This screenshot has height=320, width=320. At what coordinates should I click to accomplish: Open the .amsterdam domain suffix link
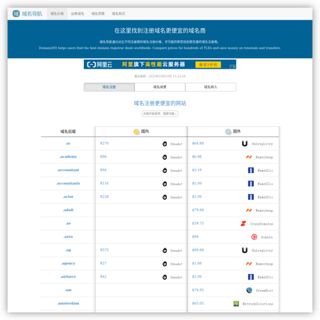pos(68,303)
